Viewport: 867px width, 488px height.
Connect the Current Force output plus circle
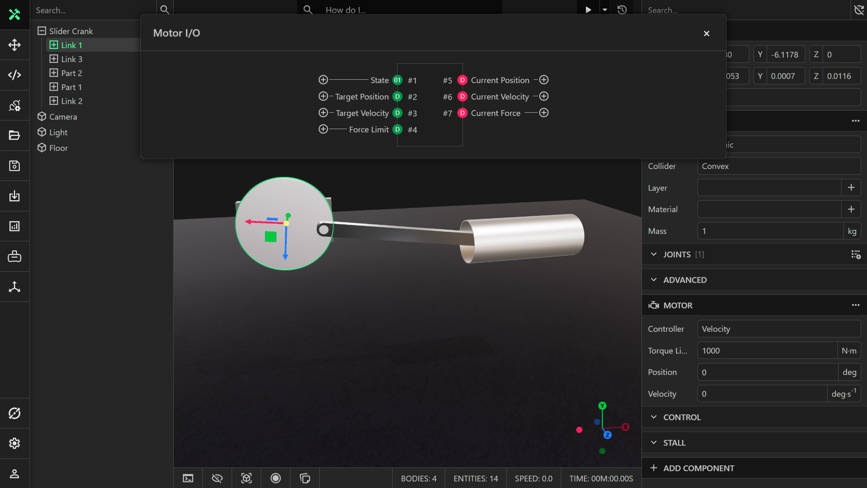click(x=544, y=113)
